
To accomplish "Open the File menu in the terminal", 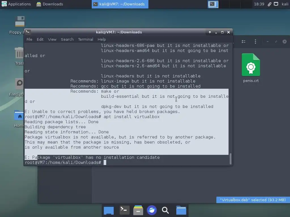I will pos(29,39).
